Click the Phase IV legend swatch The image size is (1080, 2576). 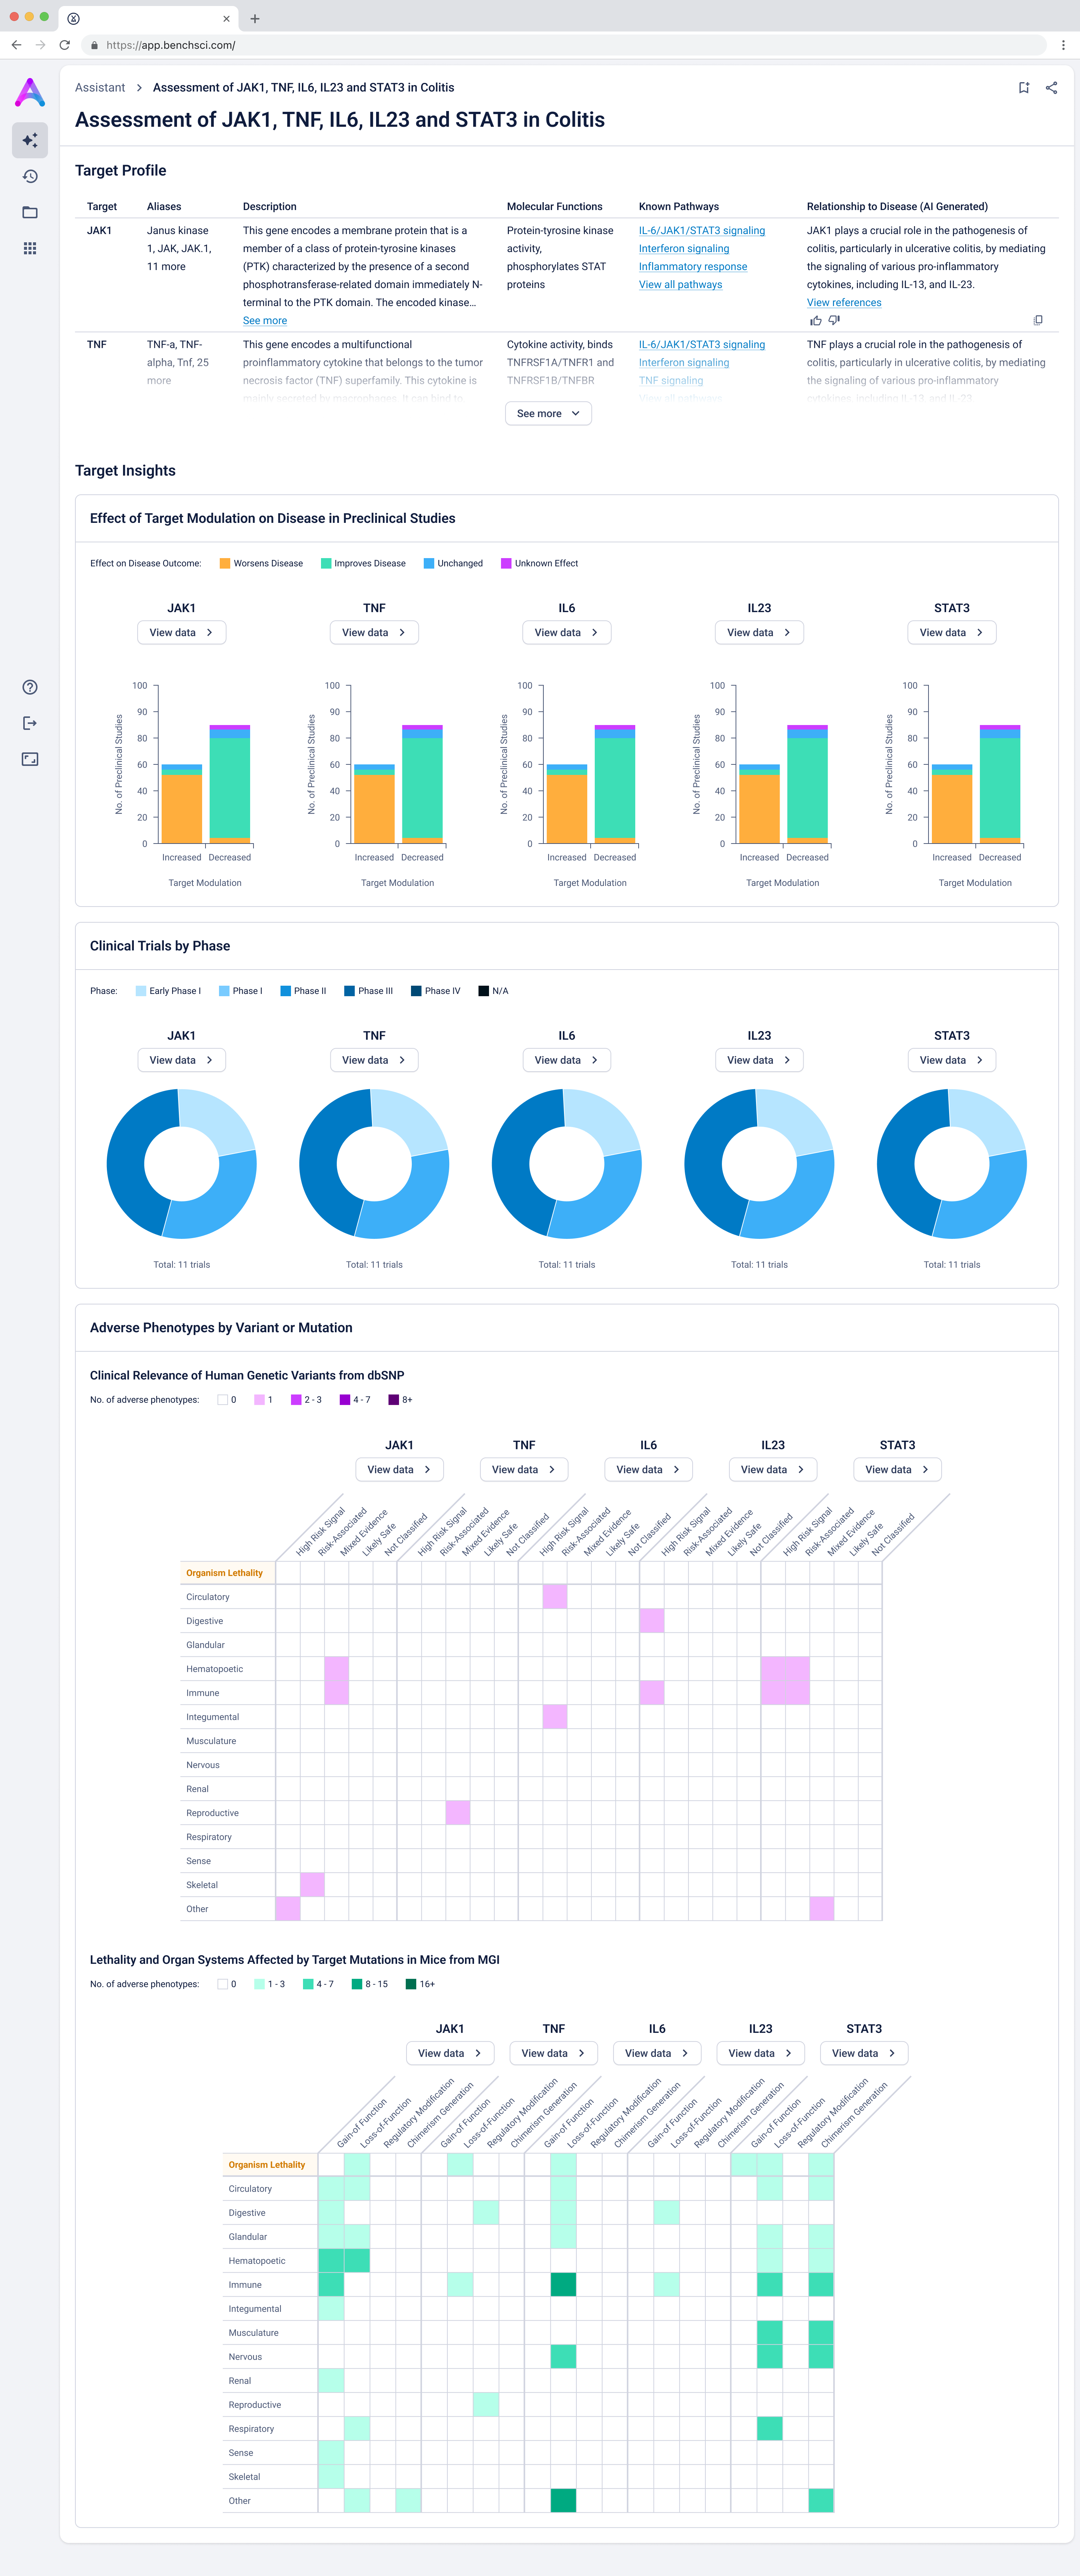click(x=416, y=991)
